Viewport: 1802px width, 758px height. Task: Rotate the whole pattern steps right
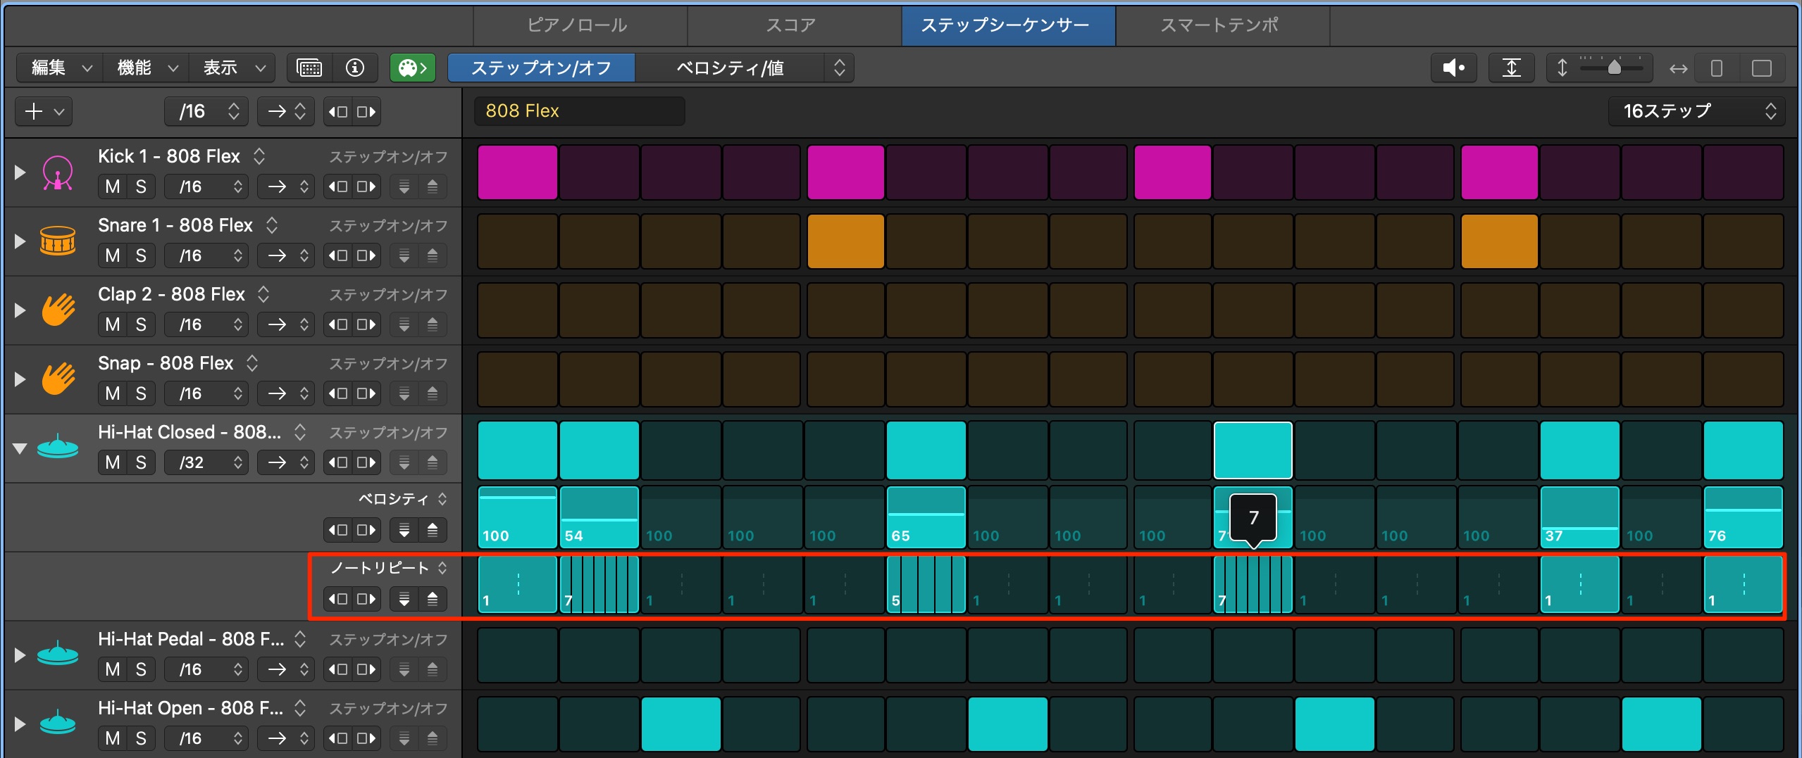366,111
